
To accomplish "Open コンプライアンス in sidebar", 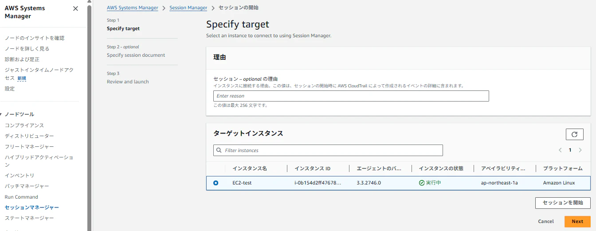I will [24, 125].
